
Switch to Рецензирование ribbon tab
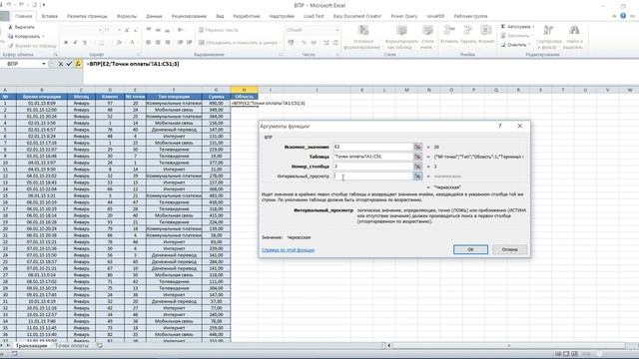click(189, 16)
